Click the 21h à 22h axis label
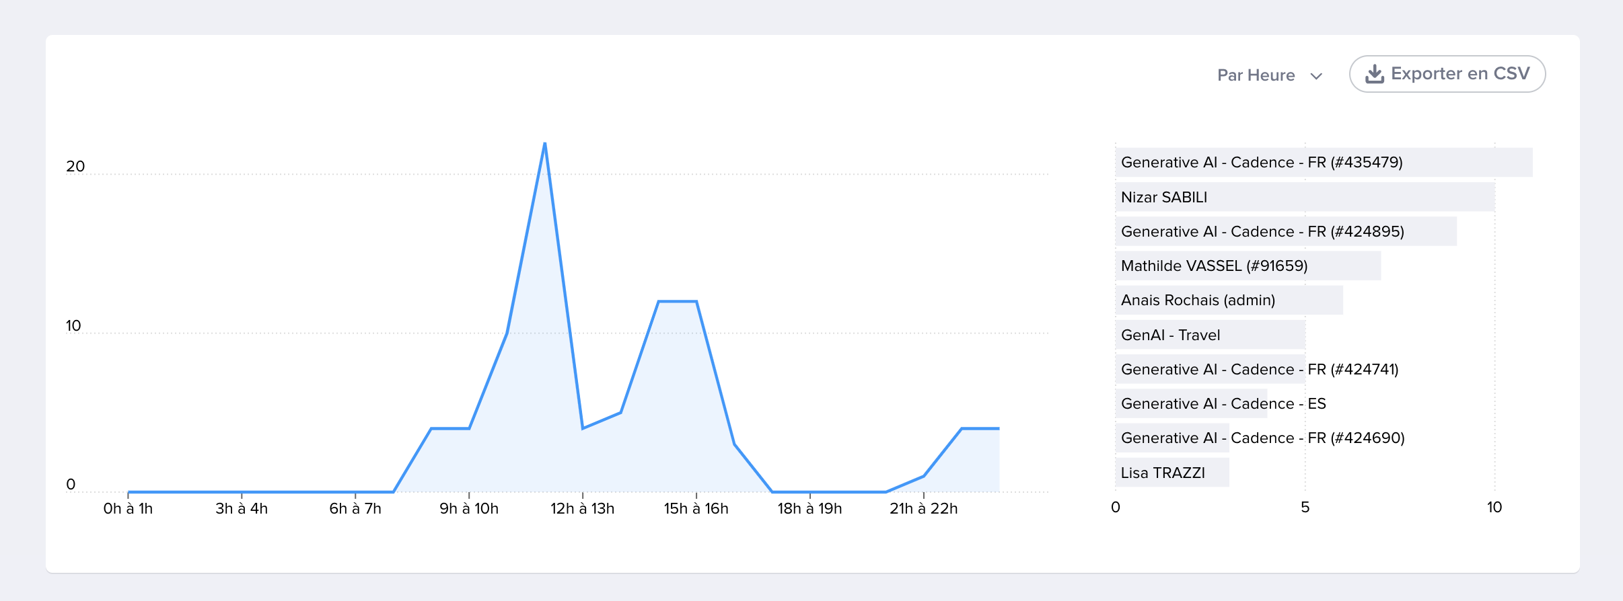The height and width of the screenshot is (601, 1623). (x=923, y=509)
